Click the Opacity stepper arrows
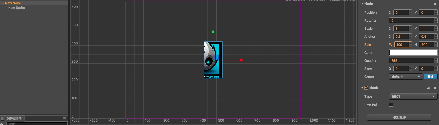 [x=436, y=61]
